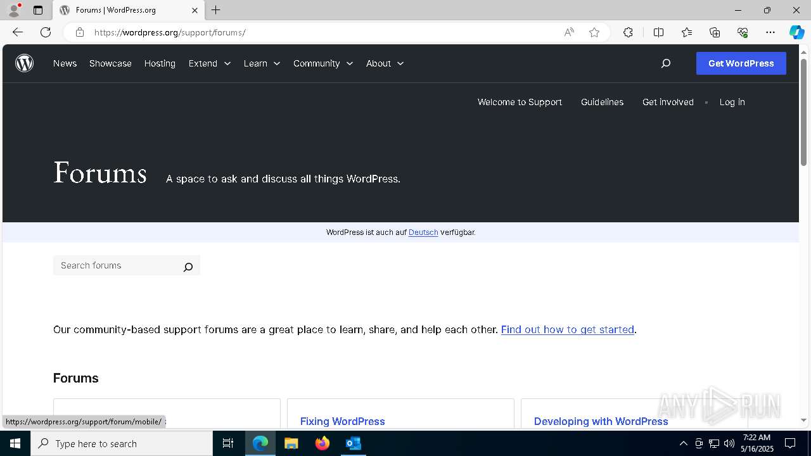Screen dimensions: 811x456
Task: Click the browser Back arrow
Action: click(x=17, y=32)
